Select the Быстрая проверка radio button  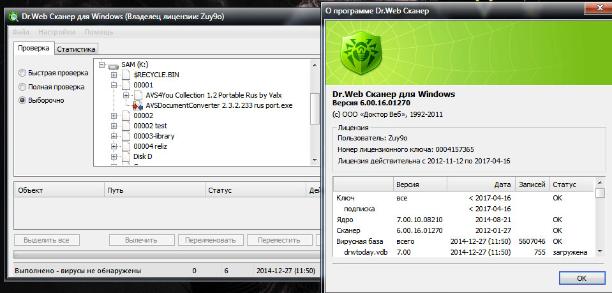[22, 73]
